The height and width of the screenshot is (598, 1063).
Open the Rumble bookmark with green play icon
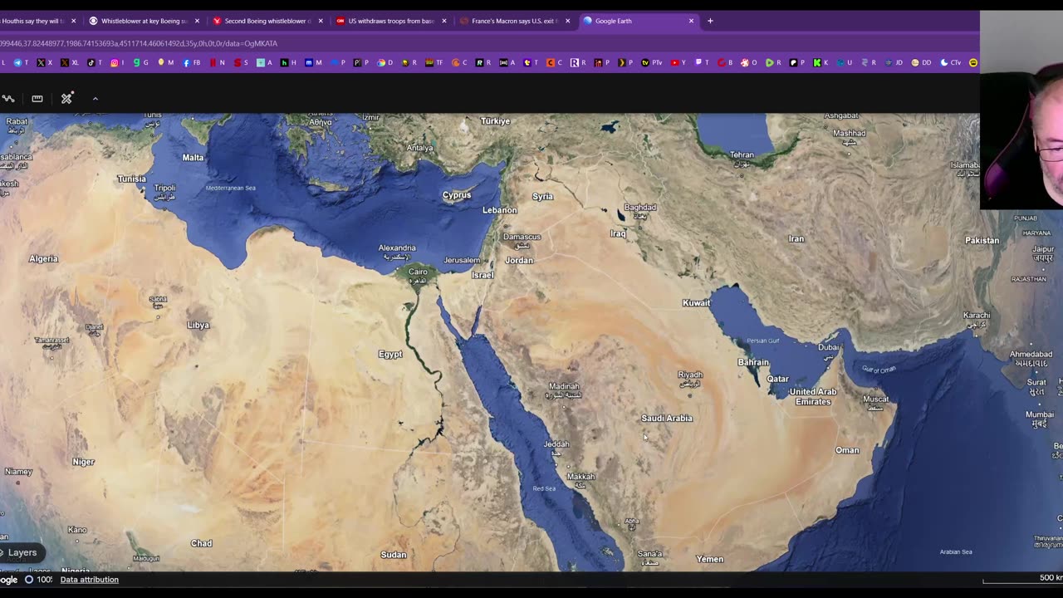click(x=773, y=62)
